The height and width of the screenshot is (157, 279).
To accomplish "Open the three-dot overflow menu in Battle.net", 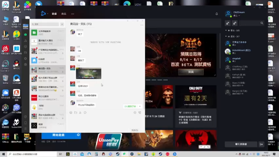I will point(73,14).
